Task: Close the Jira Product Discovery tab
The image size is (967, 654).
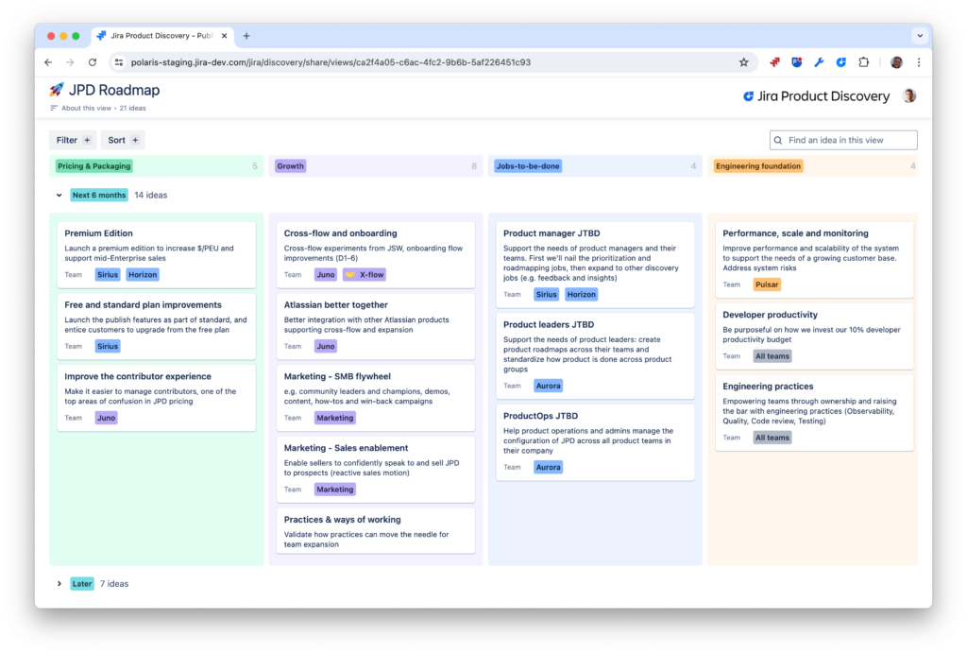Action: tap(224, 36)
